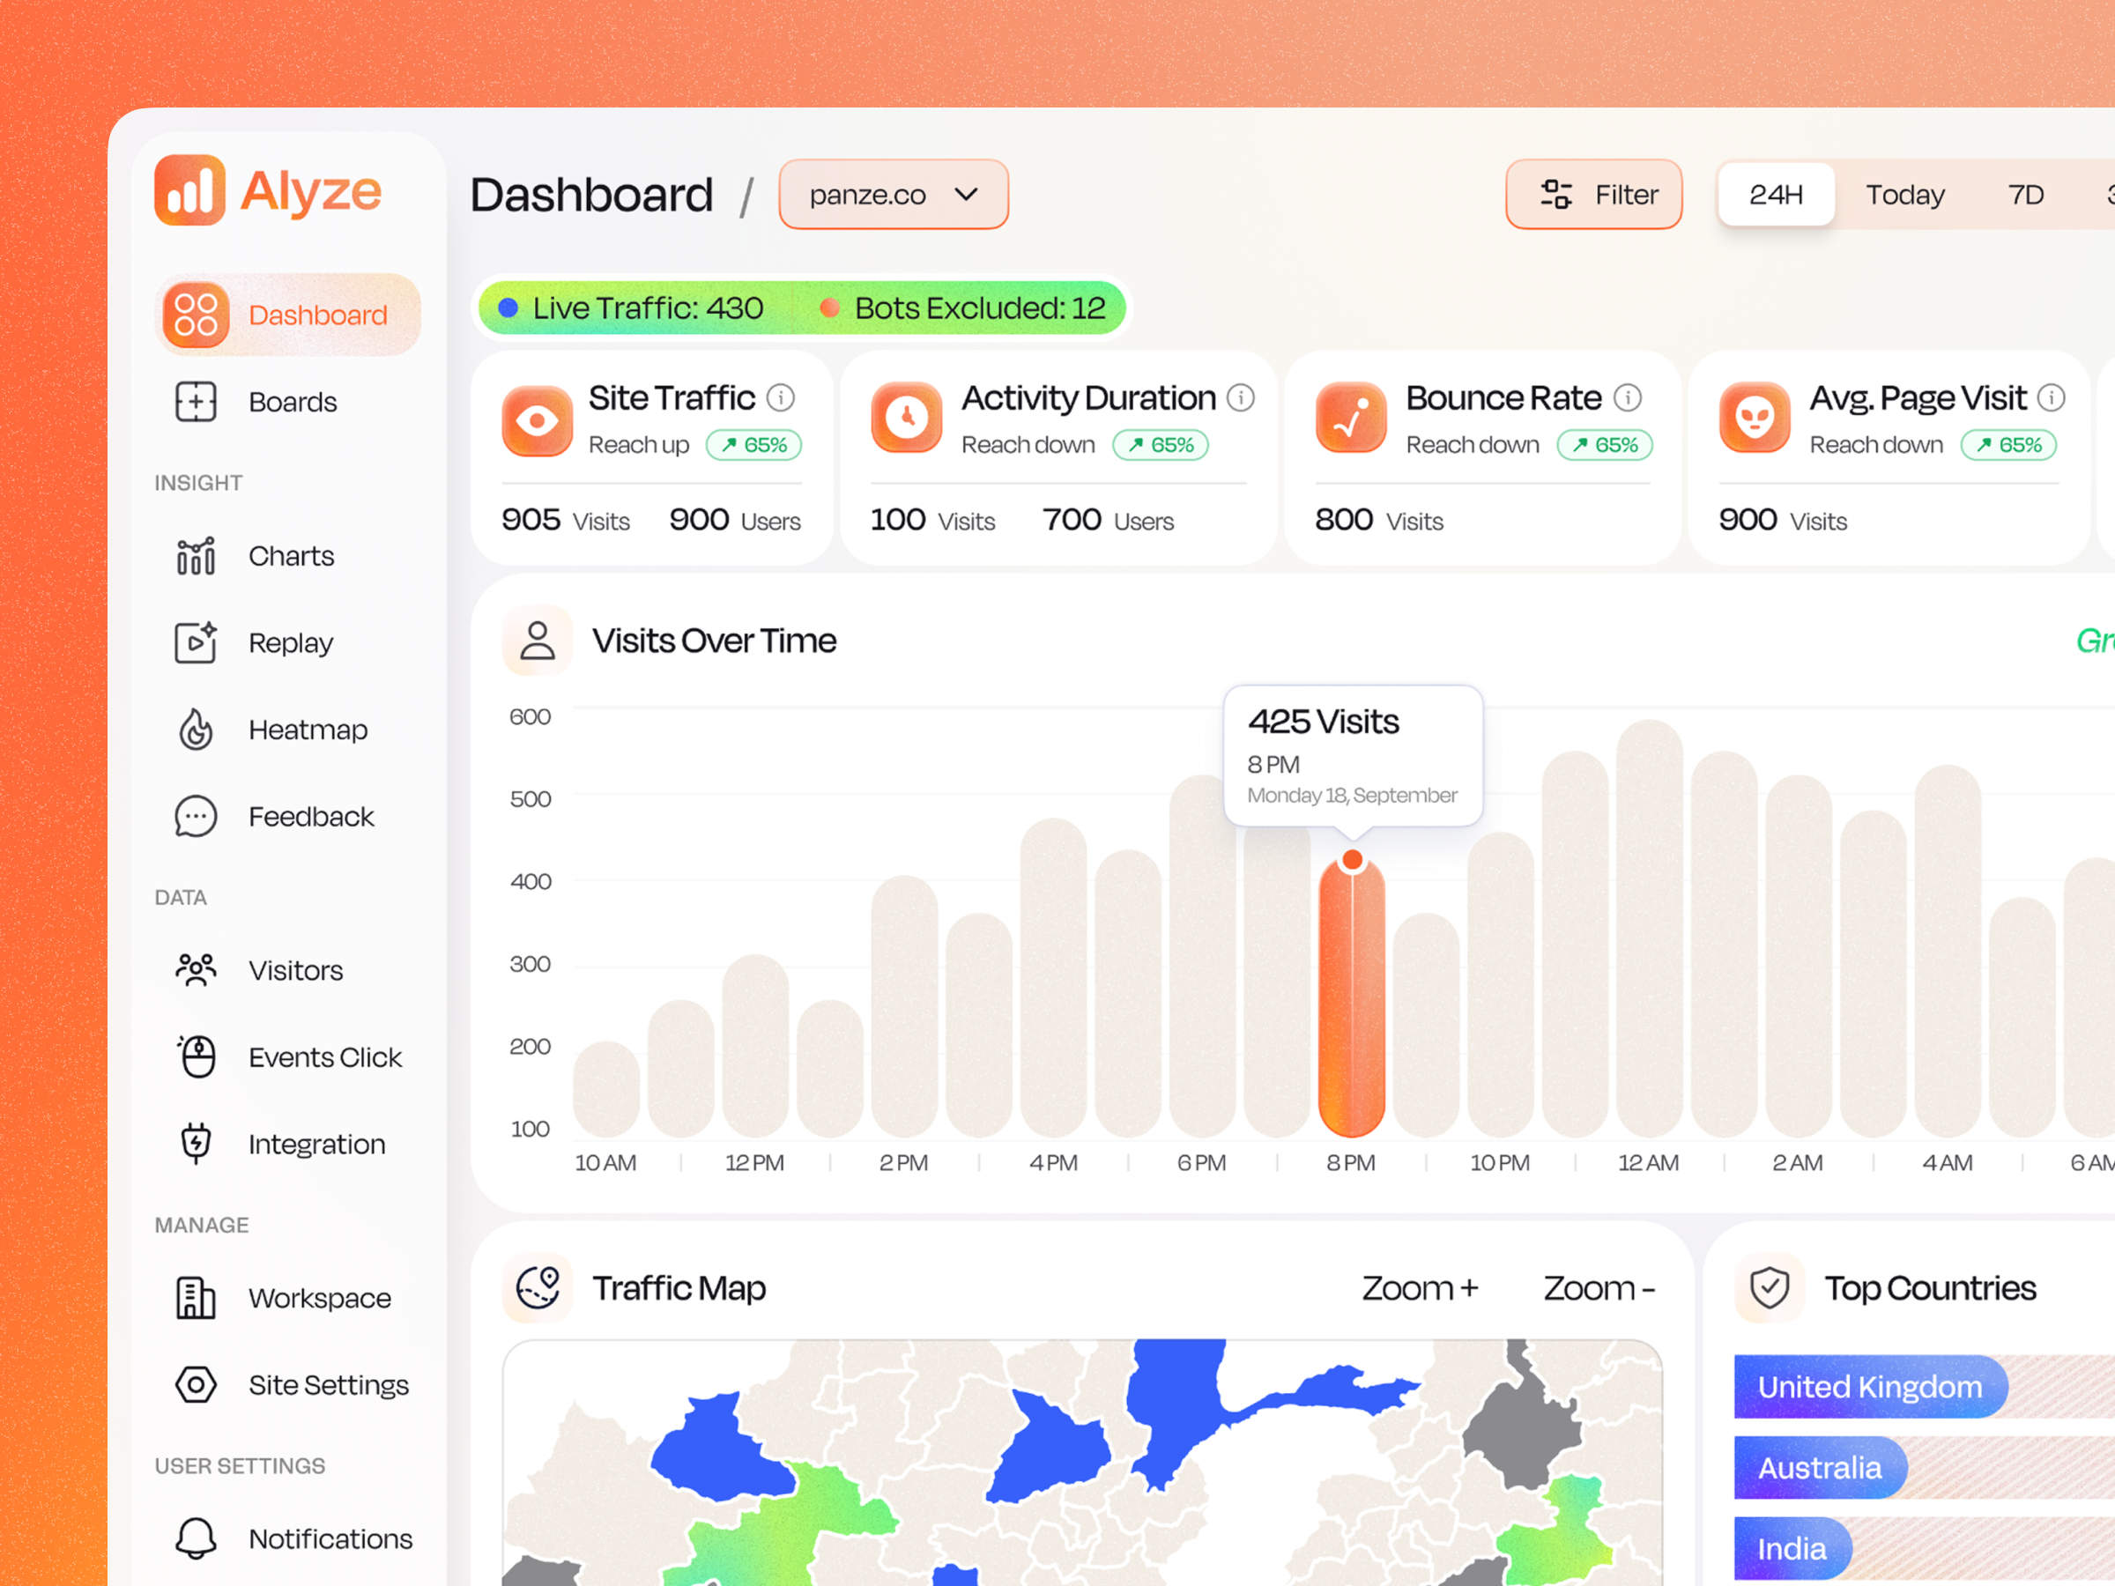Open the Boards section from sidebar
Viewport: 2115px width, 1586px height.
[195, 402]
